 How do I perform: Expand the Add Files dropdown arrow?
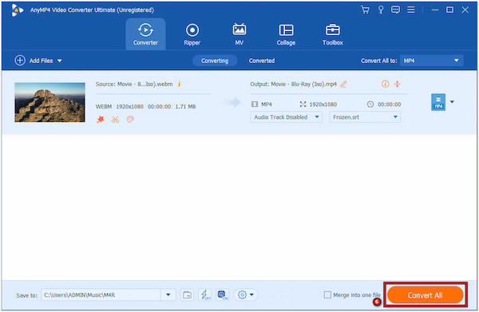(x=60, y=61)
